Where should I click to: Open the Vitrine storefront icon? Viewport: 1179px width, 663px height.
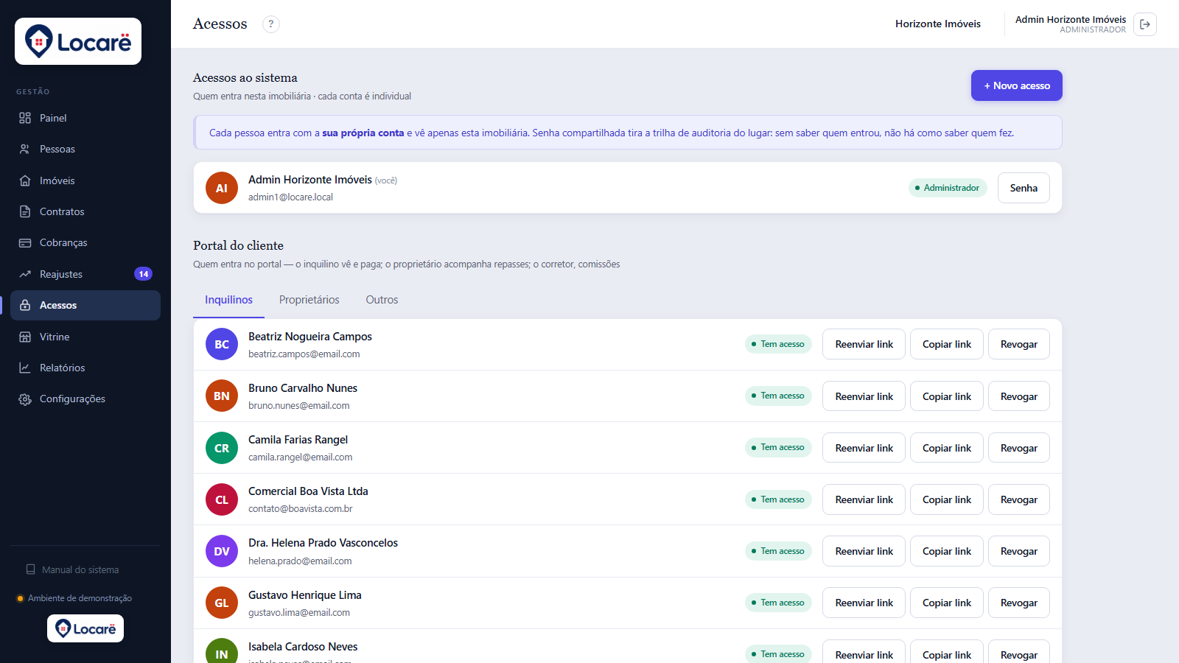pos(25,337)
